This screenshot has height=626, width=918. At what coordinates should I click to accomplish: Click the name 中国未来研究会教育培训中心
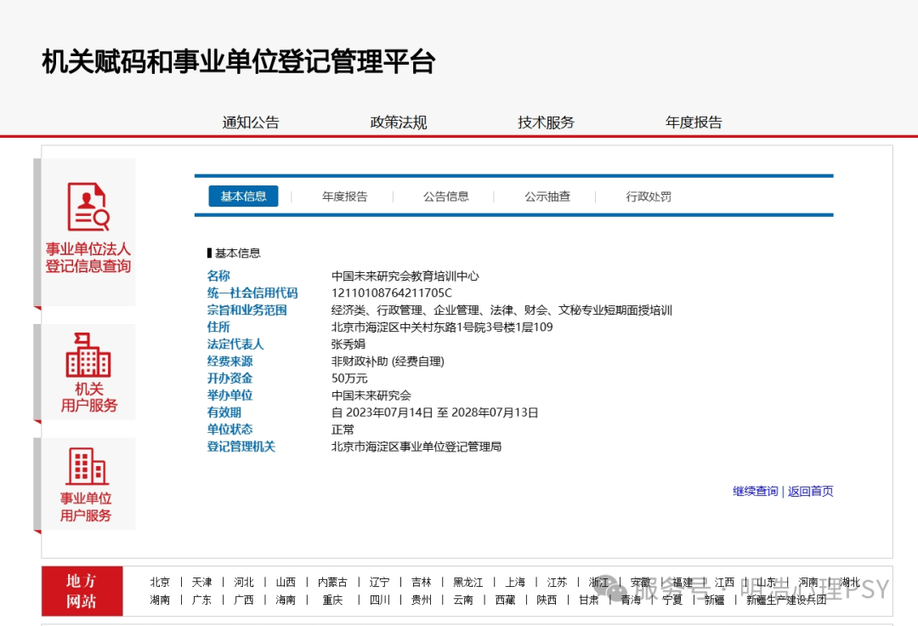405,276
